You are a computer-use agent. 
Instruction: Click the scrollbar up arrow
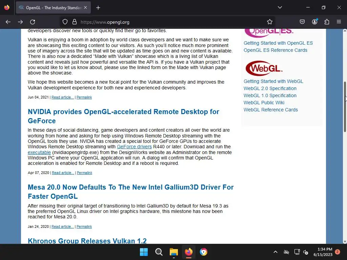[345, 31]
